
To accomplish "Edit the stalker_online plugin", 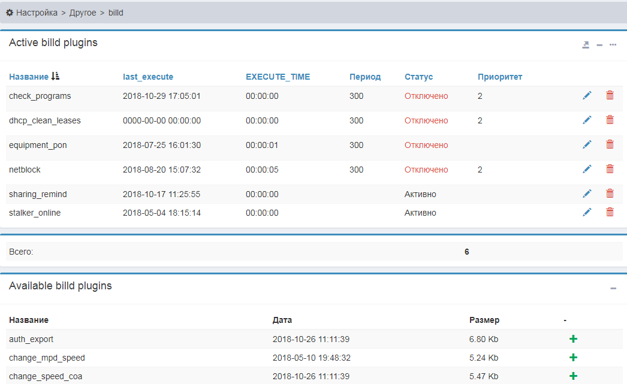I will click(x=587, y=212).
